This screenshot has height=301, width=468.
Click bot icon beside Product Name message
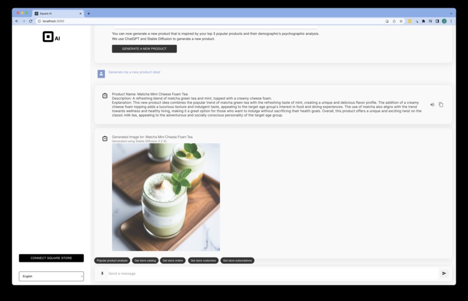[x=105, y=96]
